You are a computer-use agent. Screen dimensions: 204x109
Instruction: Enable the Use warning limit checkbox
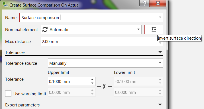[8, 94]
